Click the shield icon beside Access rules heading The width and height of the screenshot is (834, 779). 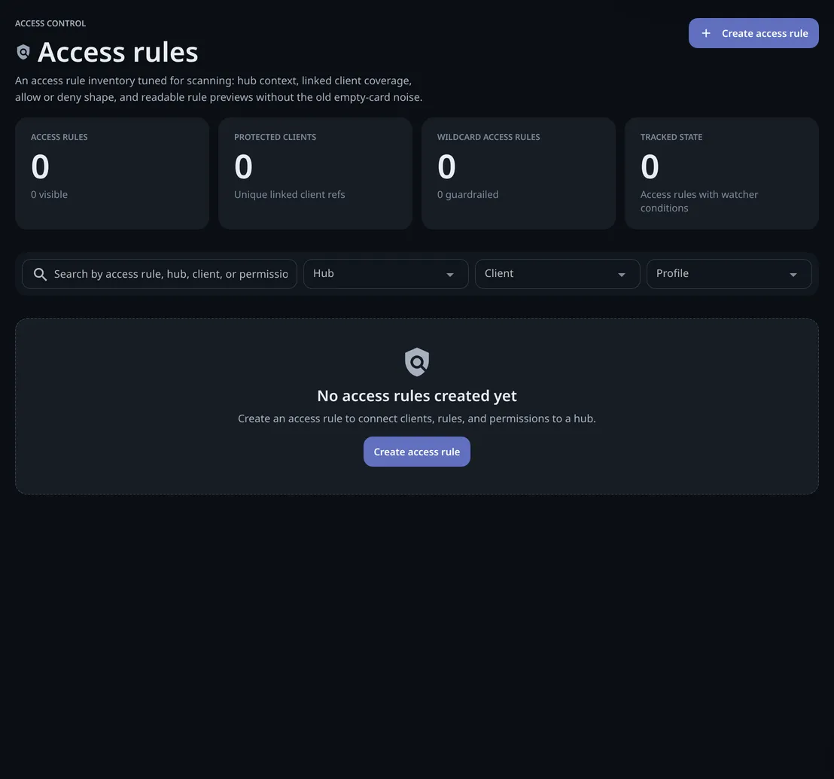point(23,52)
